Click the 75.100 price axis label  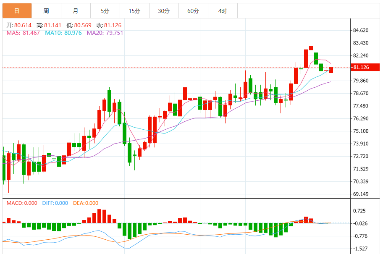[x=361, y=131]
